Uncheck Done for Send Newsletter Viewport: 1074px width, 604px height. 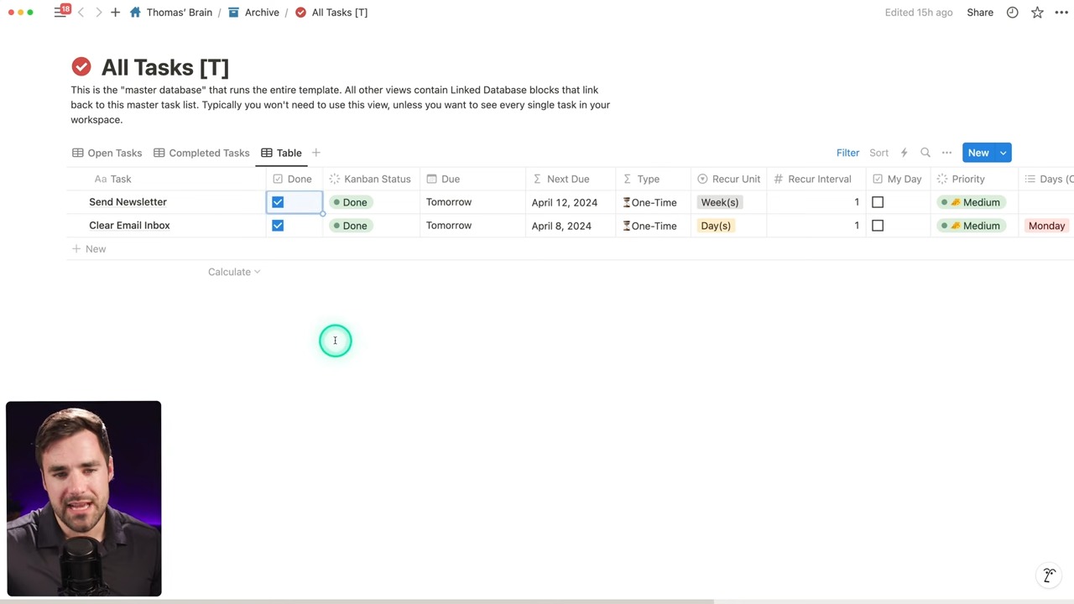[x=278, y=202]
